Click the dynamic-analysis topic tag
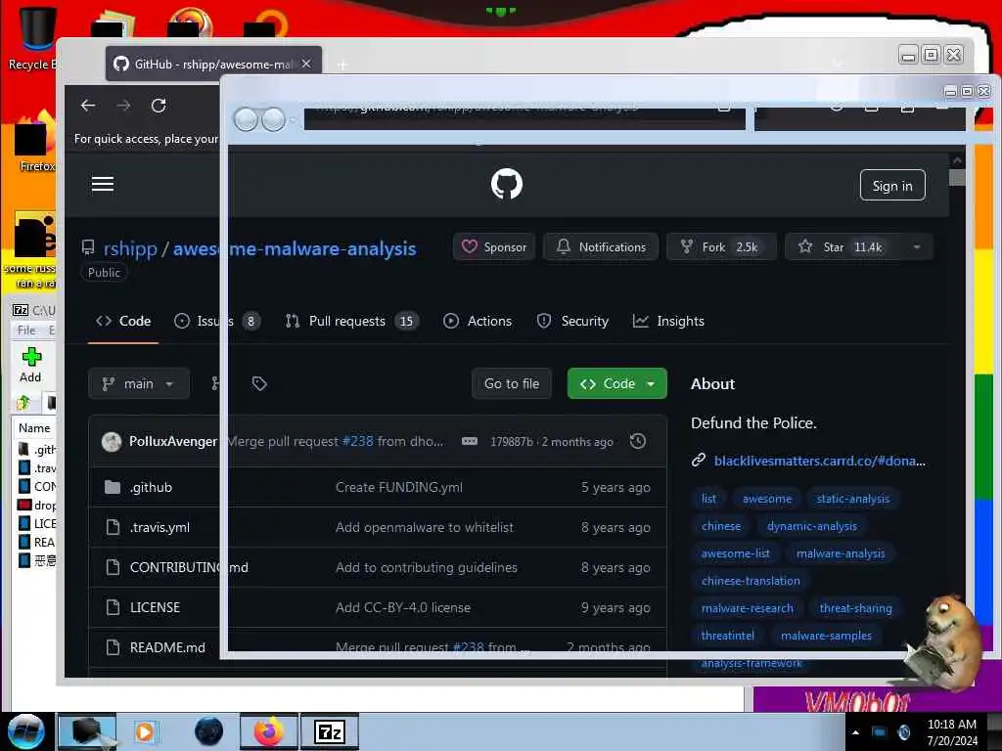The image size is (1002, 751). coord(811,526)
